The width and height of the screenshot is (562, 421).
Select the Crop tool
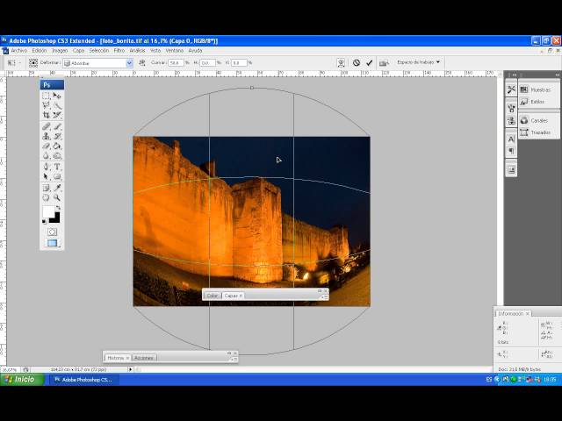tap(47, 115)
